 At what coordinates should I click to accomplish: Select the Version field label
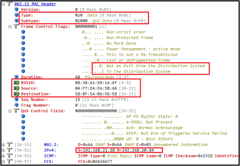click(30, 10)
